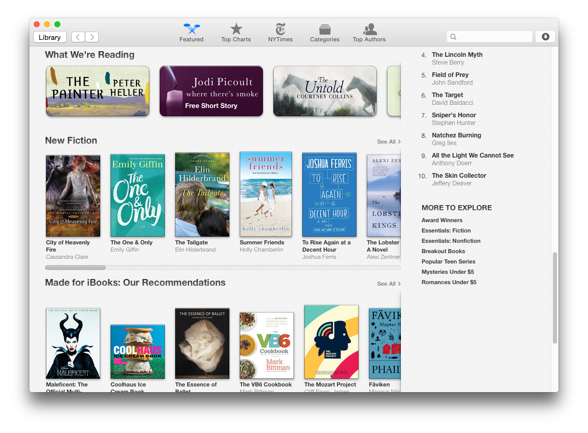Screen dimensions: 588x433
Task: Select The Lincoln Myth chart entry
Action: (457, 55)
